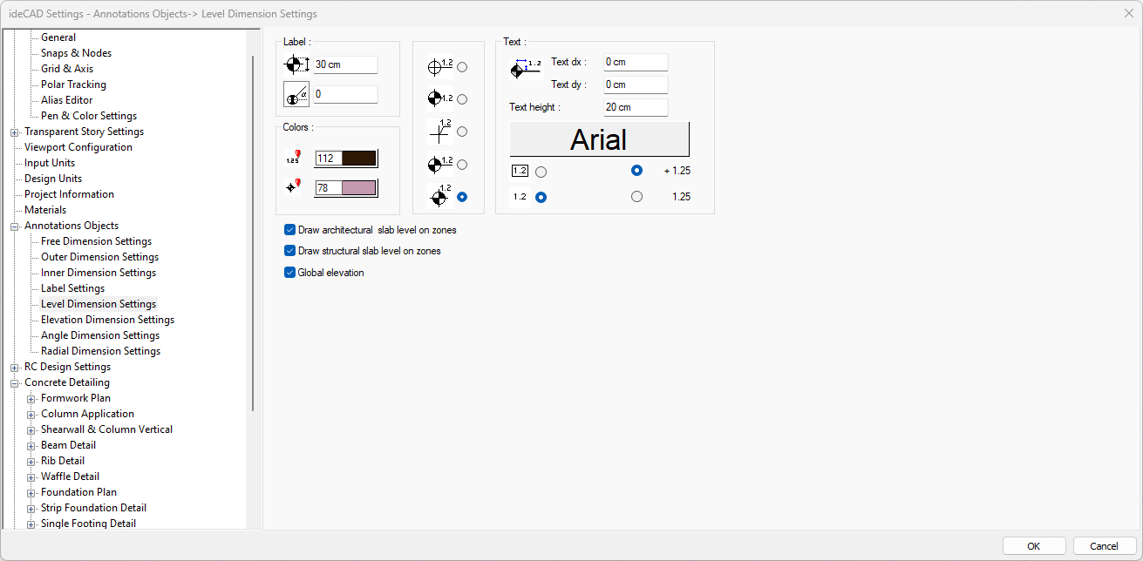Screen dimensions: 1143x561
Task: Open Radial Dimension Settings
Action: pos(100,351)
